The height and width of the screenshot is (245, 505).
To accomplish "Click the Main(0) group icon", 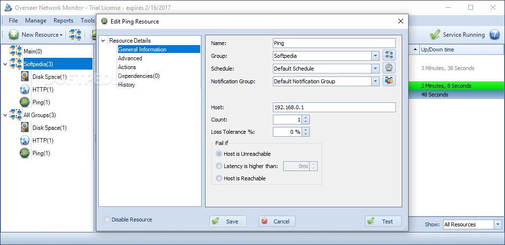I will point(16,51).
